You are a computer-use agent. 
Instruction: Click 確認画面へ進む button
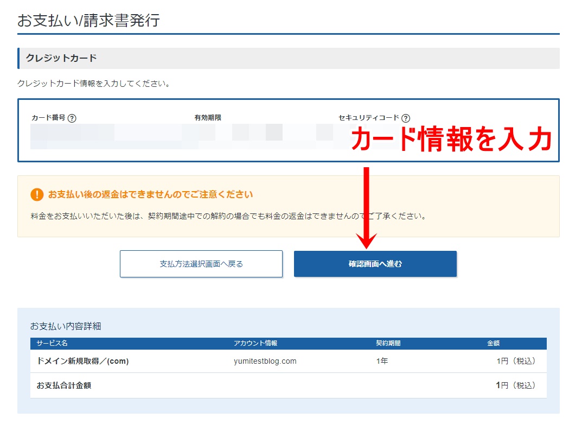[x=375, y=264]
